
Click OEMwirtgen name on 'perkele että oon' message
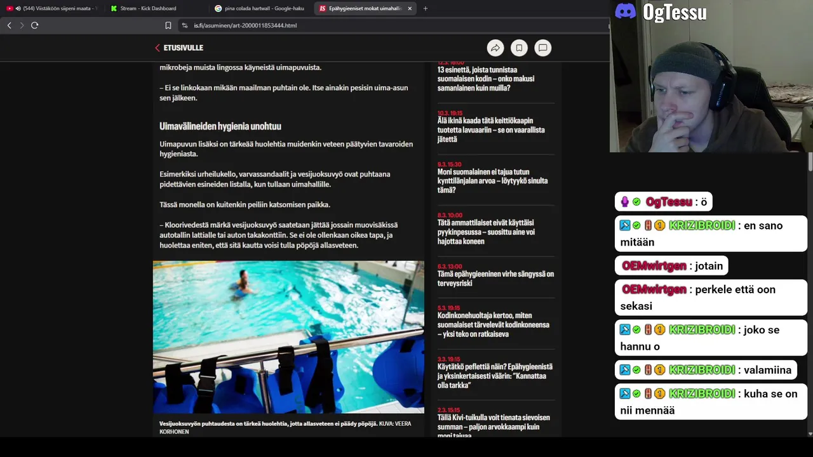click(x=654, y=289)
